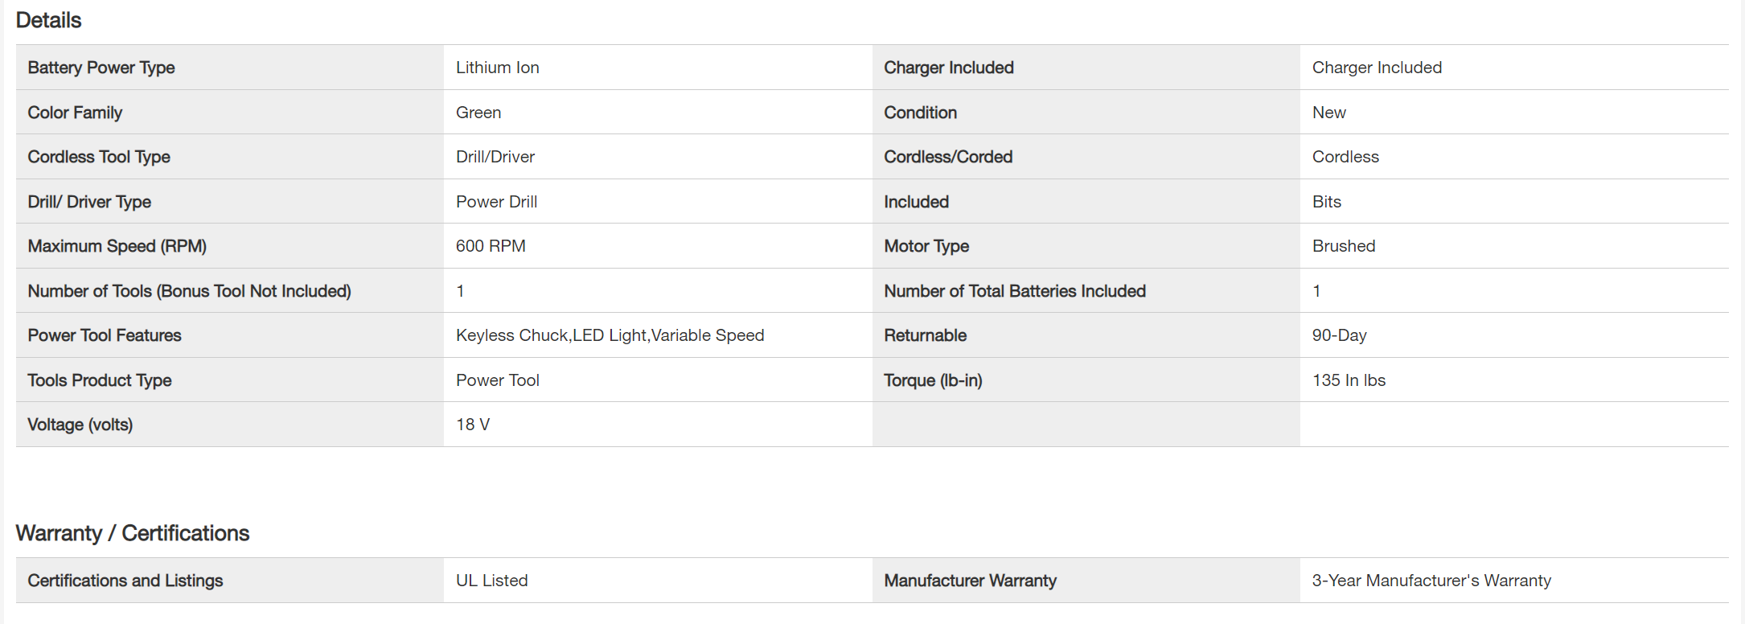
Task: Click the Torque (lb-in) label
Action: click(933, 380)
